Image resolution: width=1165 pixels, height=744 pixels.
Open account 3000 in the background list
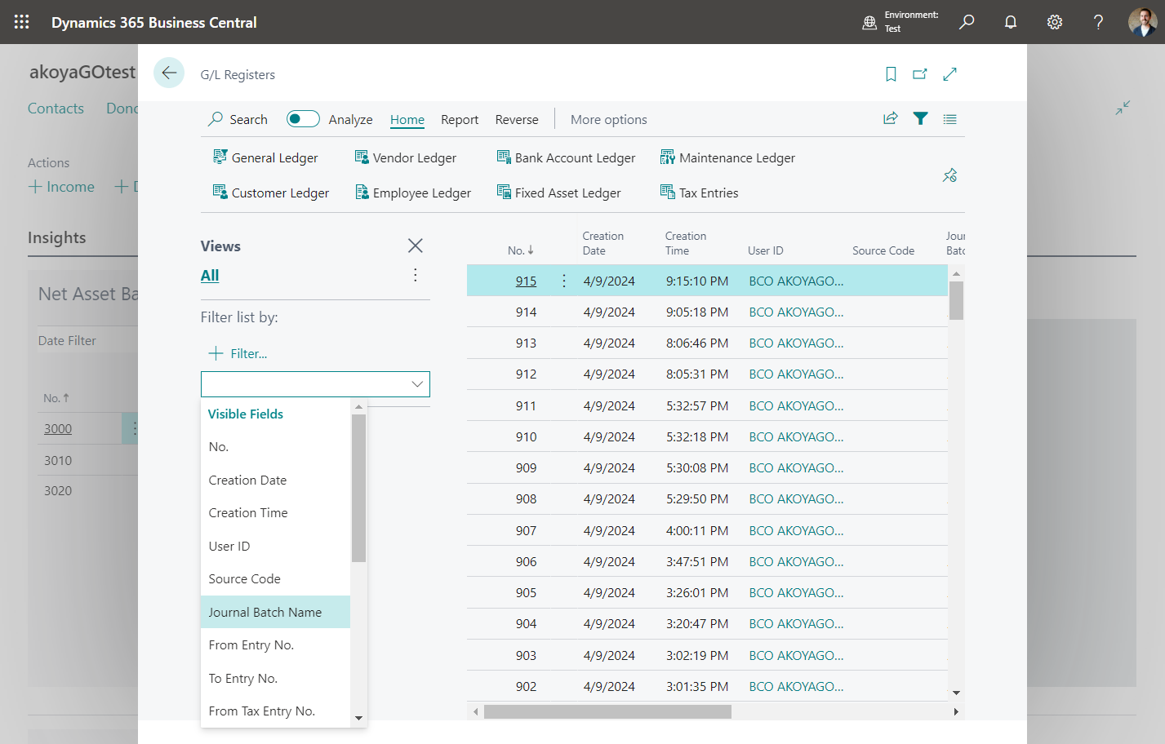58,428
